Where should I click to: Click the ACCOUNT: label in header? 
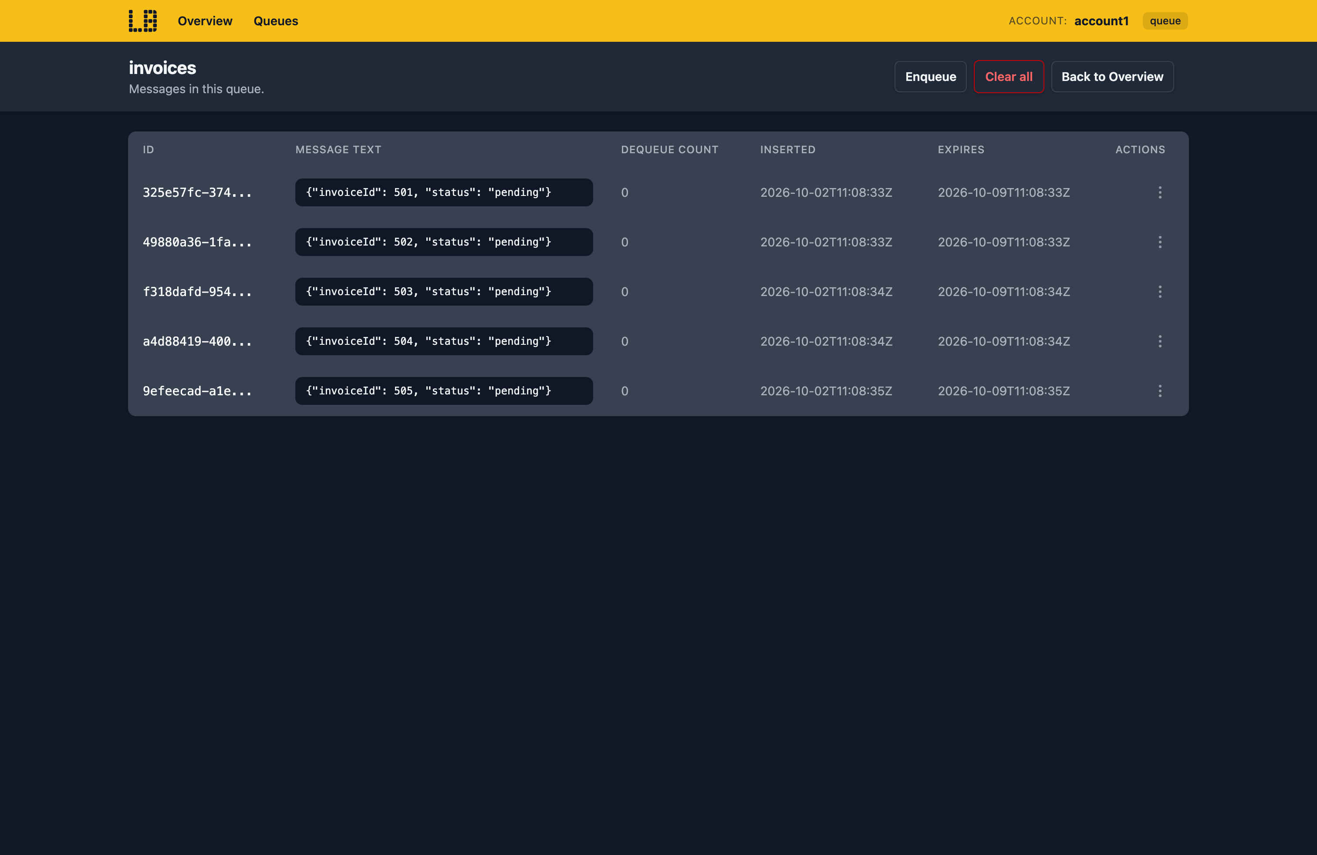pyautogui.click(x=1037, y=21)
